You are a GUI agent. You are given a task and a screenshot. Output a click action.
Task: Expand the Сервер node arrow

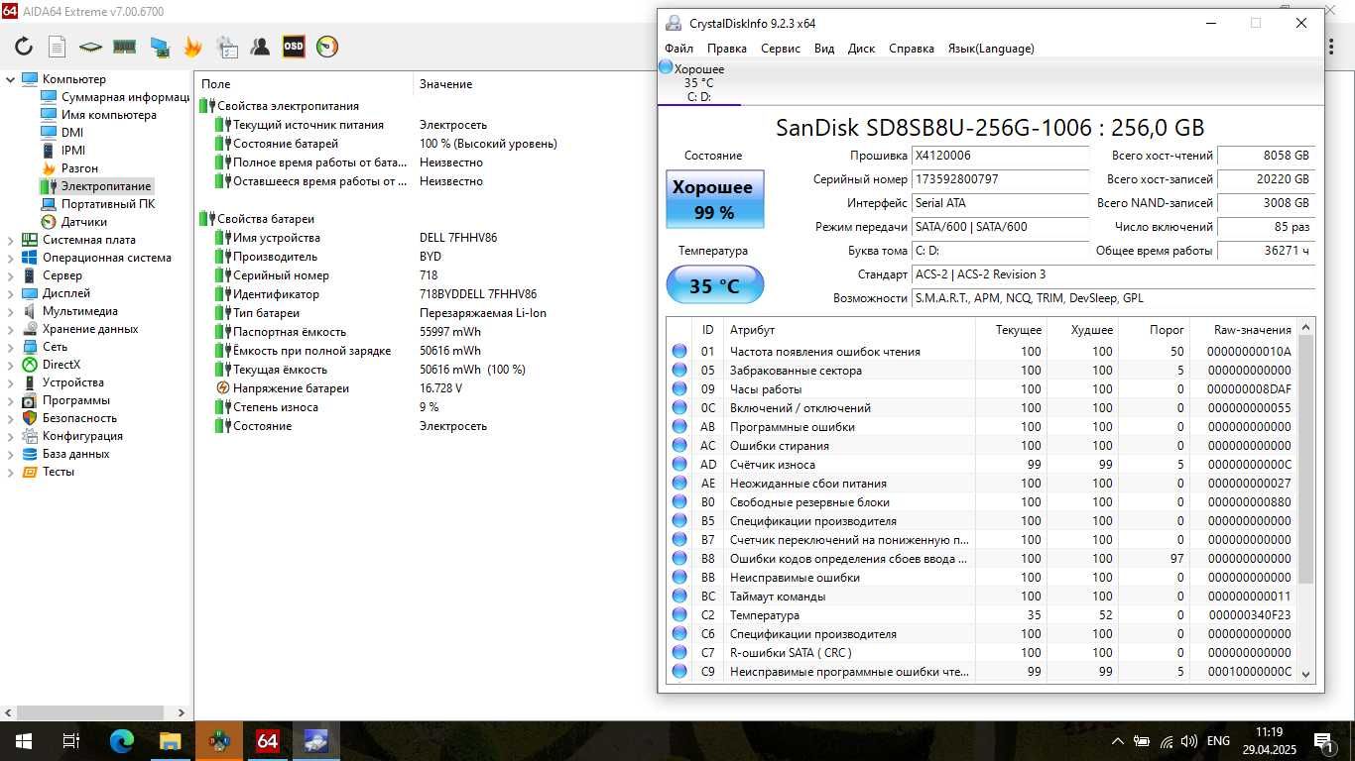tap(10, 275)
